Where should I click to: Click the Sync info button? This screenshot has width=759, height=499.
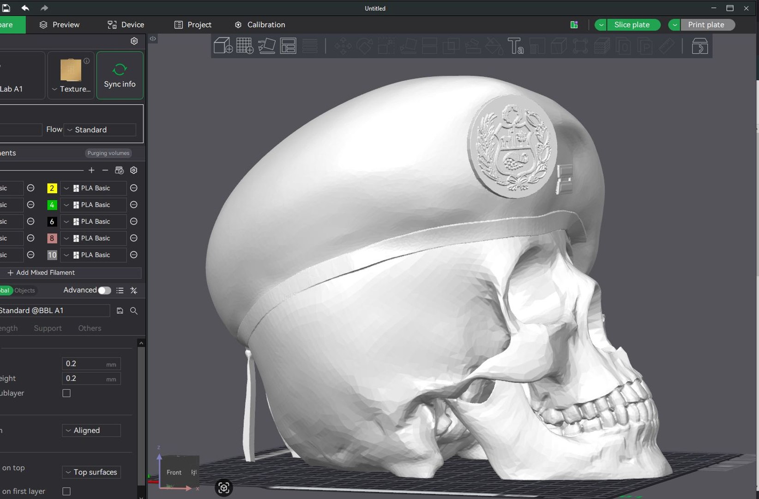tap(120, 75)
